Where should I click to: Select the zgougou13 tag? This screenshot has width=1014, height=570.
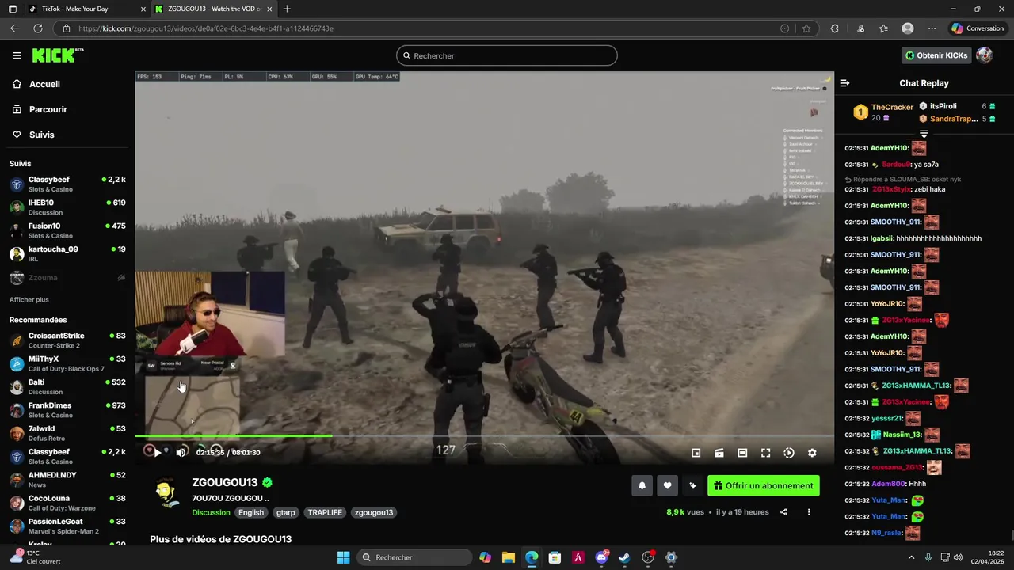374,512
